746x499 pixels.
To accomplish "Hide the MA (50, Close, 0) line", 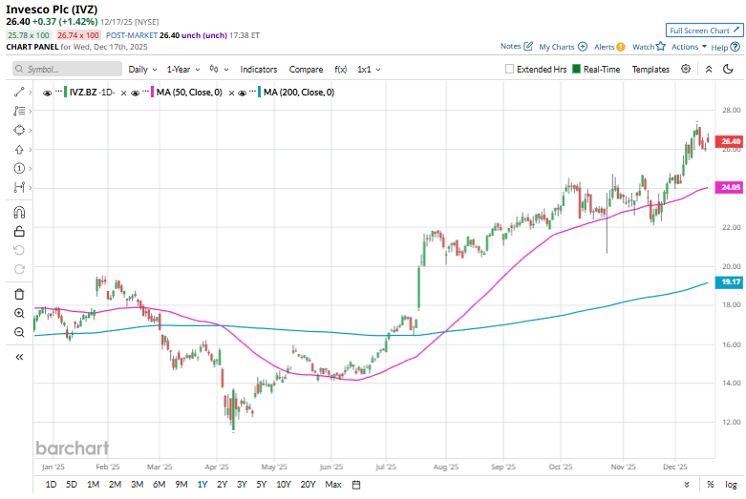I will point(136,92).
